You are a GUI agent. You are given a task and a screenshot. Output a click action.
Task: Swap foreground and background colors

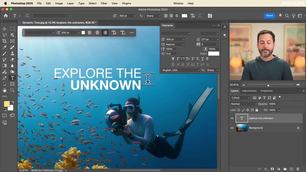(x=13, y=102)
